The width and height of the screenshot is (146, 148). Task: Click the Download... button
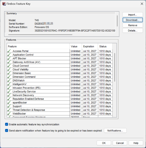click(x=133, y=20)
